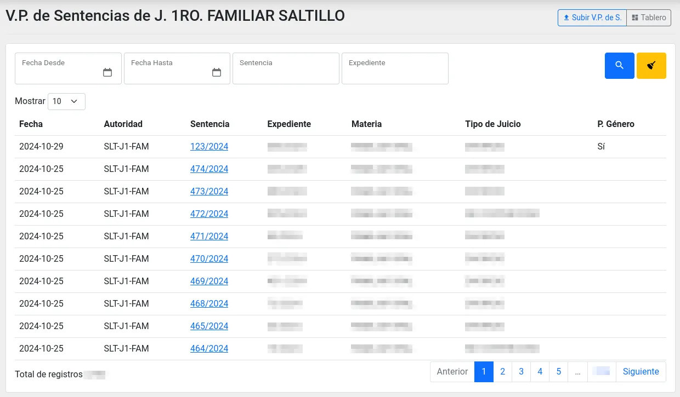The image size is (680, 397).
Task: Open the Mostrar records-per-page dropdown
Action: point(66,101)
